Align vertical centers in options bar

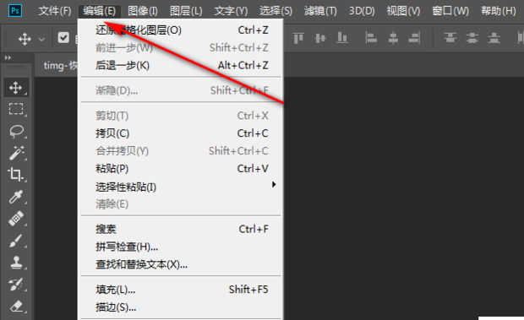(320, 38)
